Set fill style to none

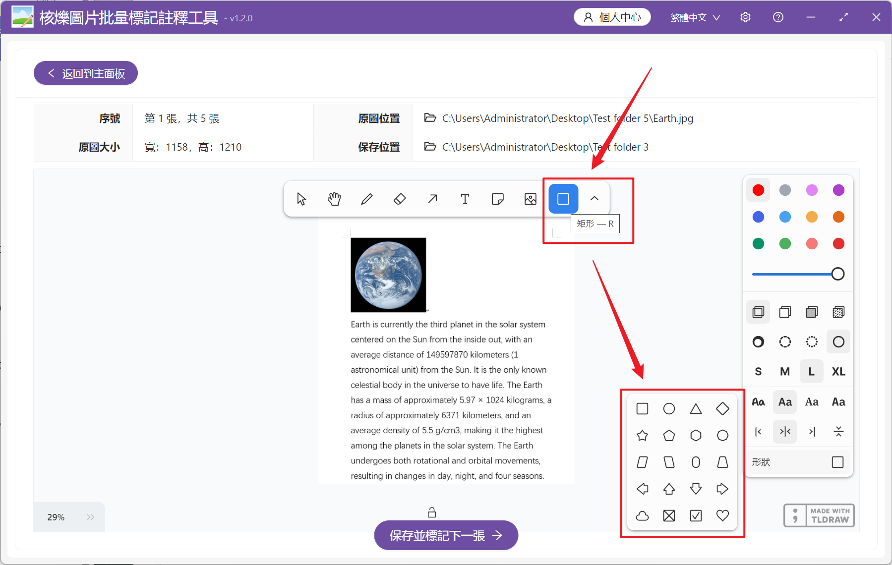point(758,312)
